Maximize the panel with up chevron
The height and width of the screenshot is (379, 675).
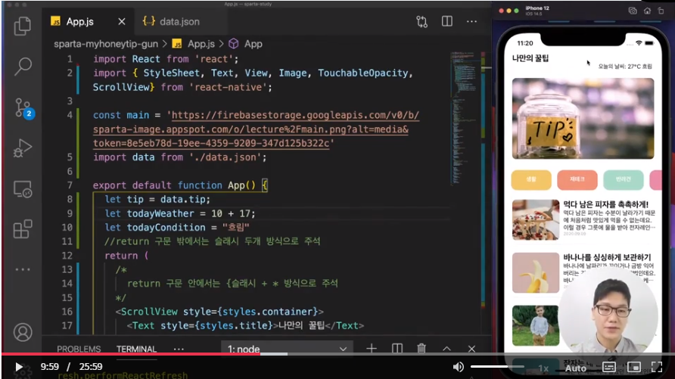point(446,349)
